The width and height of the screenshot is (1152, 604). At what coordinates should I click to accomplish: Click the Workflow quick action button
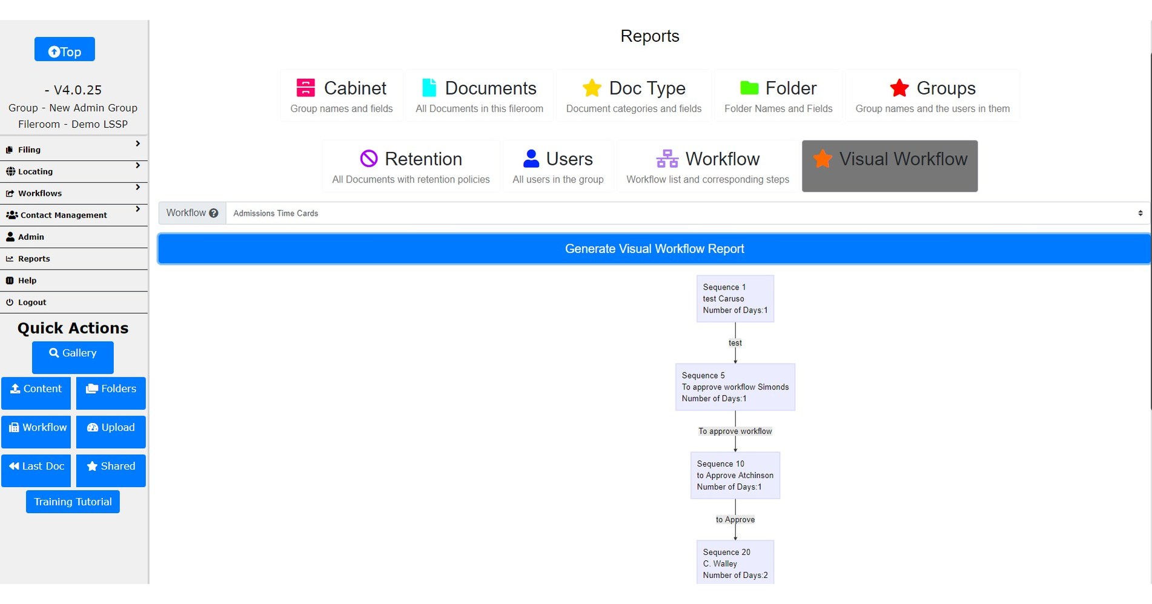(36, 432)
